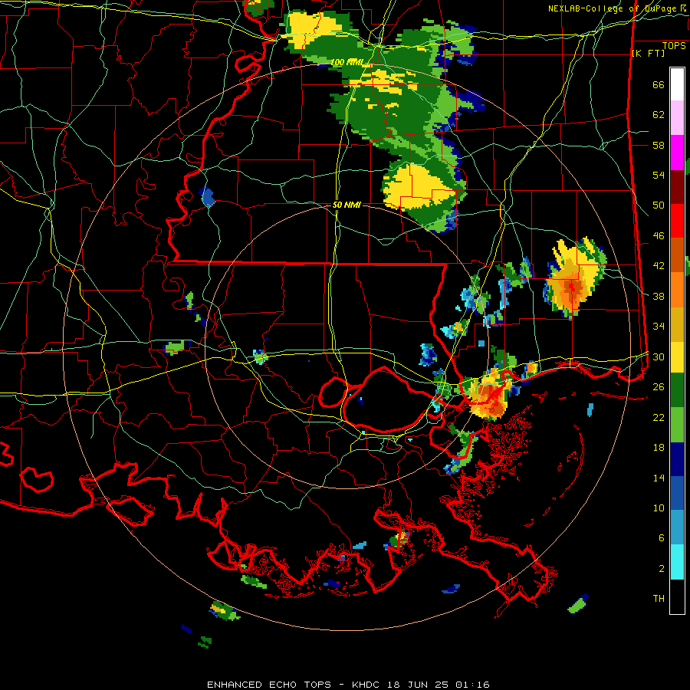Click the KHDC station identifier in caption
This screenshot has width=690, height=690.
(367, 685)
